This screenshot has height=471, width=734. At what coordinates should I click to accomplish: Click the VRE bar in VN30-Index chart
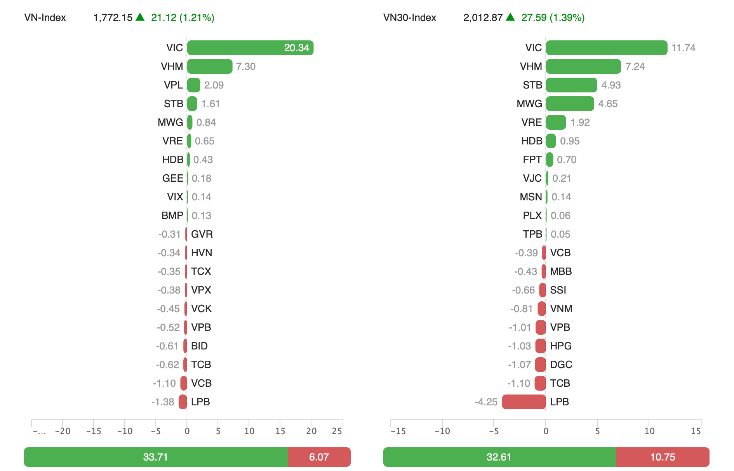pos(556,122)
